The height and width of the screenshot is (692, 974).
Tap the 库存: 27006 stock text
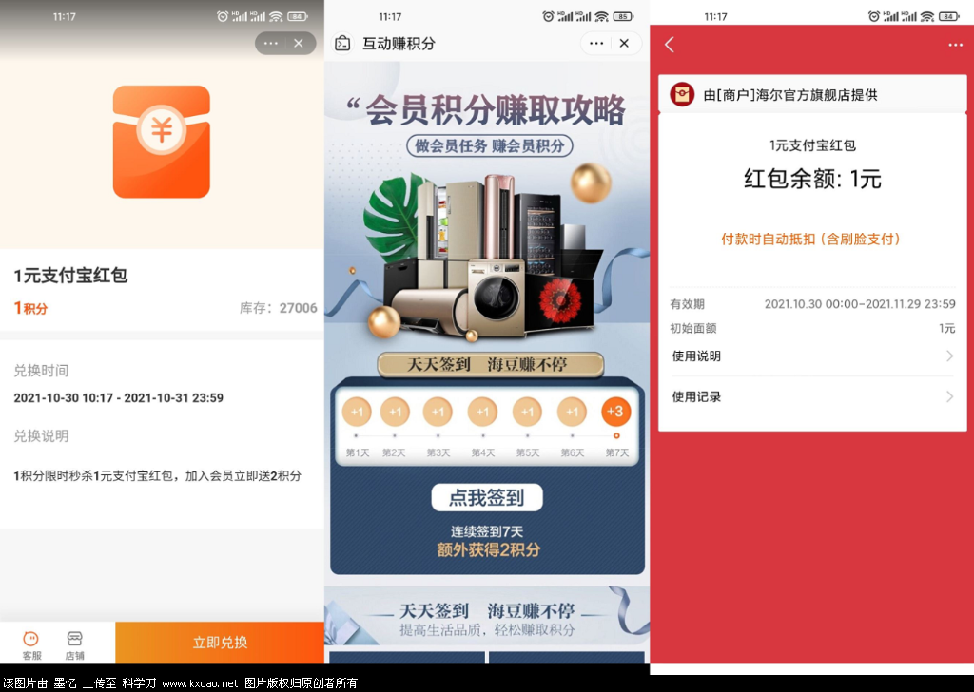click(279, 308)
